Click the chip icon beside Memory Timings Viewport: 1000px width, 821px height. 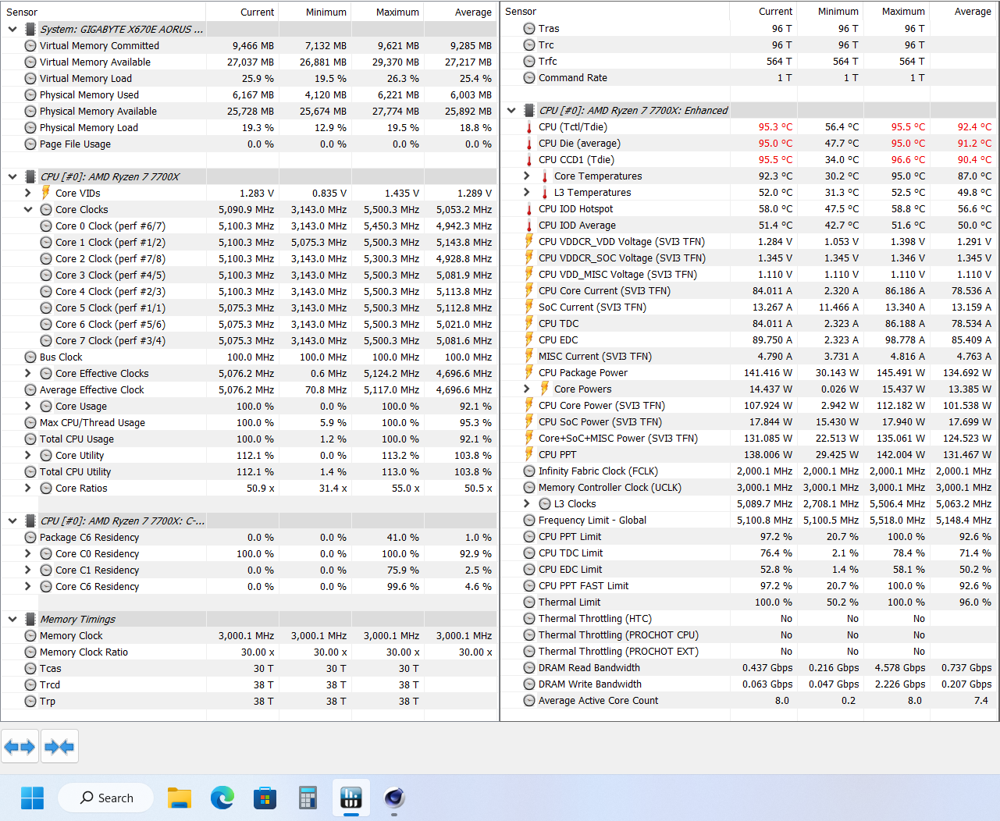coord(30,619)
